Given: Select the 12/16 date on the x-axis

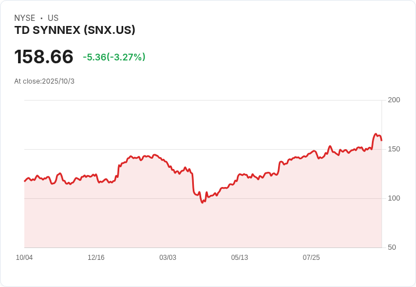Looking at the screenshot, I should (x=96, y=258).
